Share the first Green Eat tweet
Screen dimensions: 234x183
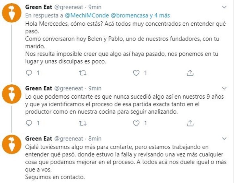(x=190, y=73)
